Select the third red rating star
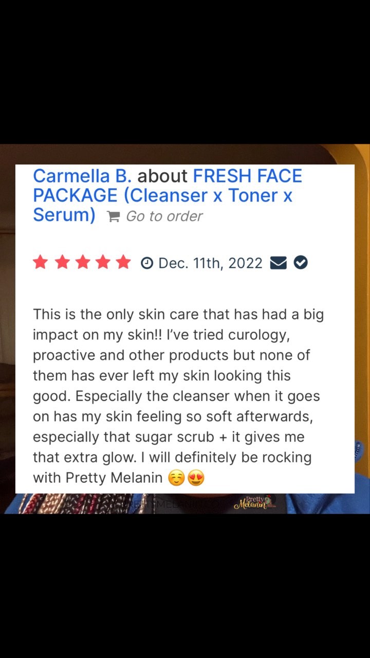The height and width of the screenshot is (658, 370). pyautogui.click(x=82, y=263)
